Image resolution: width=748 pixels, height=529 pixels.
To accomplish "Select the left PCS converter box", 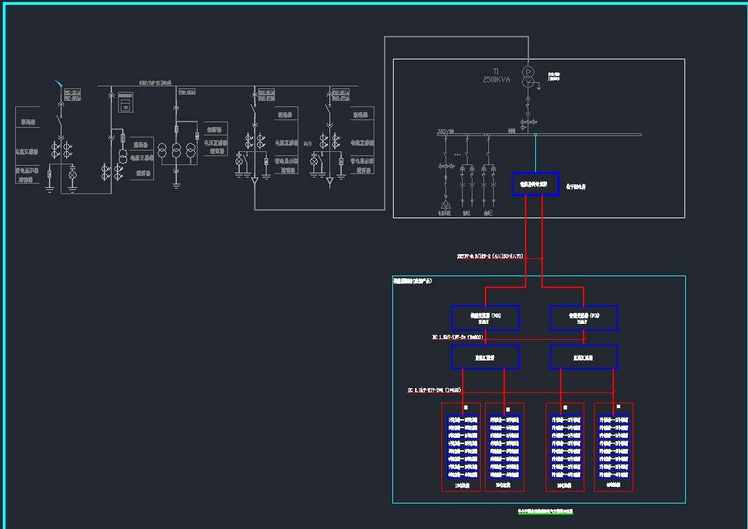I will click(x=485, y=318).
